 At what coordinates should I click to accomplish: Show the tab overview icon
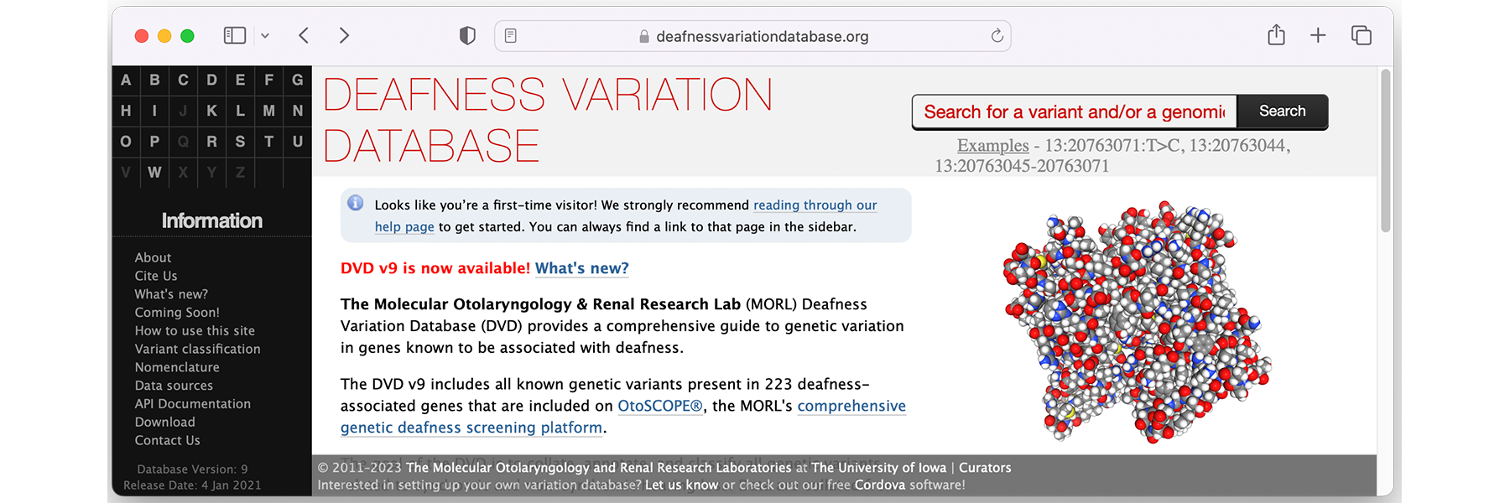point(1361,35)
